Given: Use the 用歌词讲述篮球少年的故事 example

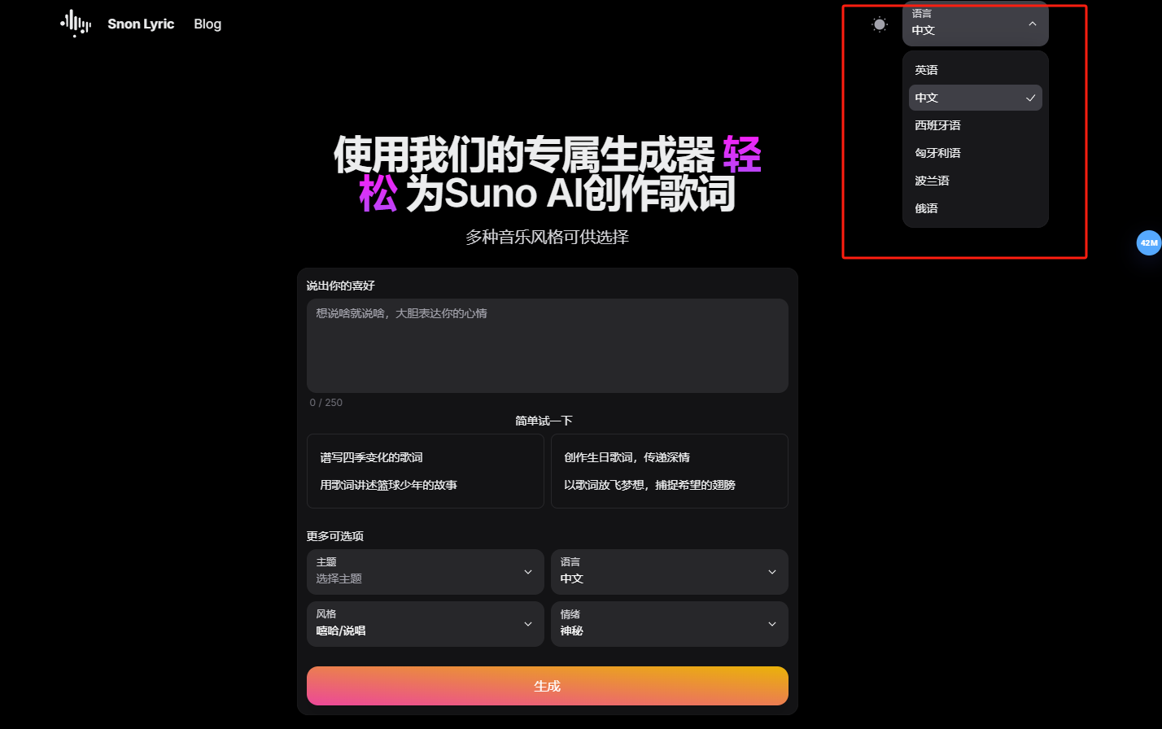Looking at the screenshot, I should pos(388,485).
